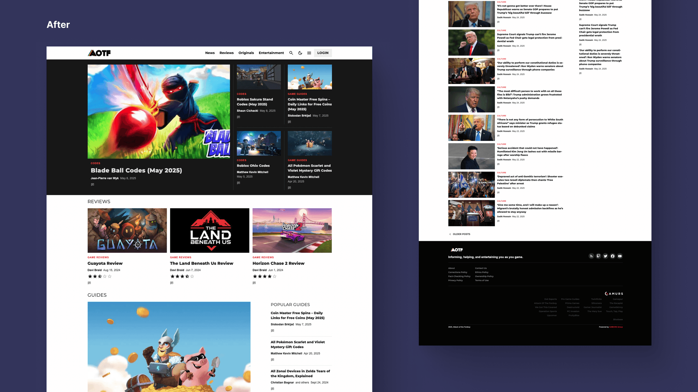
Task: Open the Reviews menu item
Action: (x=227, y=53)
